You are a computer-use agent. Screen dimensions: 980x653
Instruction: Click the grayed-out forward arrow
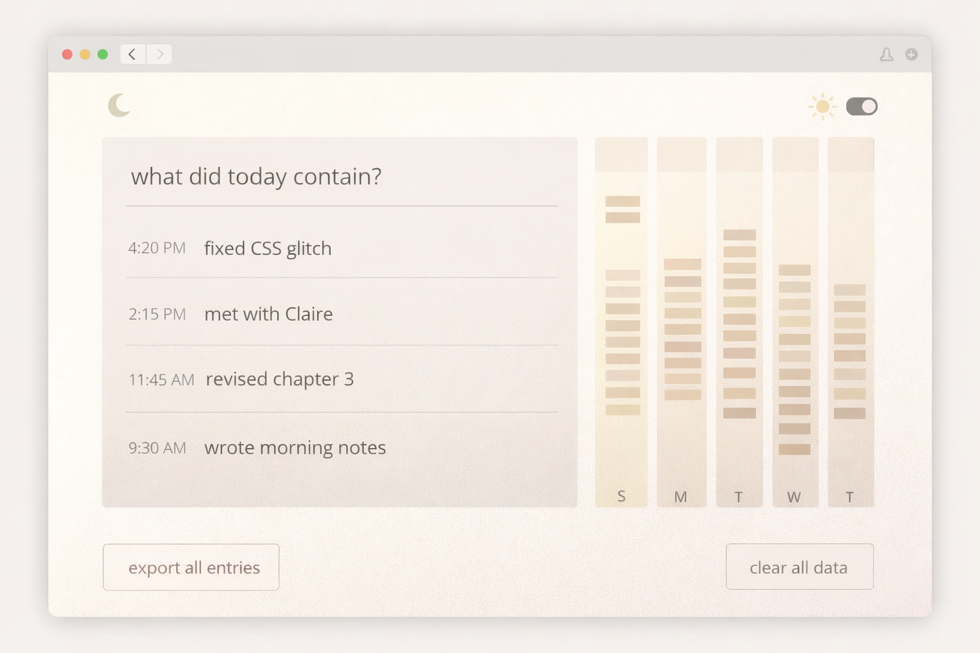(x=159, y=54)
